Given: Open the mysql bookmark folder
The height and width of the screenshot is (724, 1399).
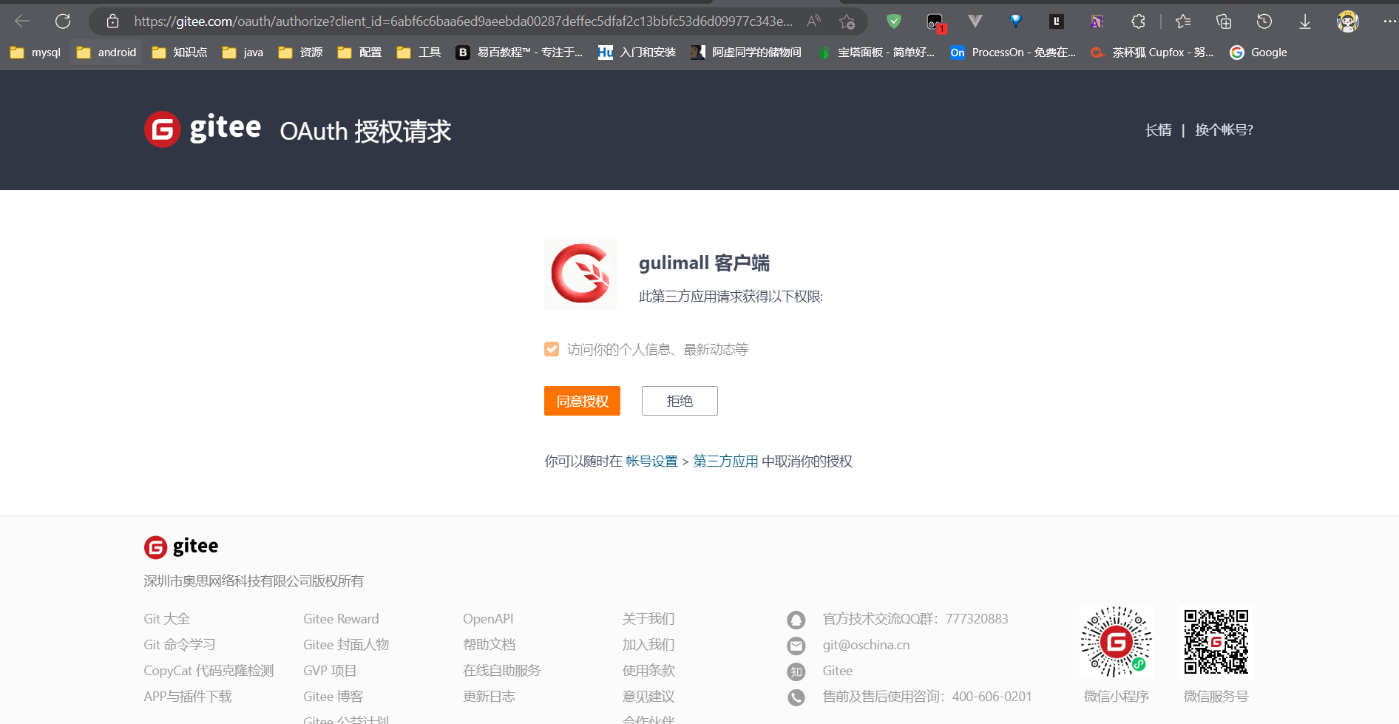Looking at the screenshot, I should tap(35, 53).
